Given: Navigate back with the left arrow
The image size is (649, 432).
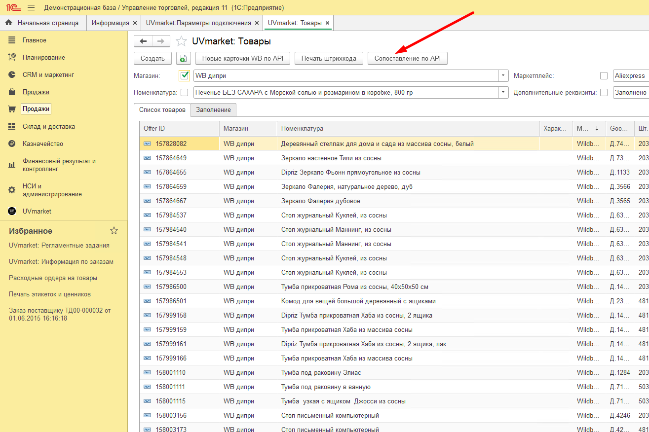Looking at the screenshot, I should pyautogui.click(x=143, y=41).
